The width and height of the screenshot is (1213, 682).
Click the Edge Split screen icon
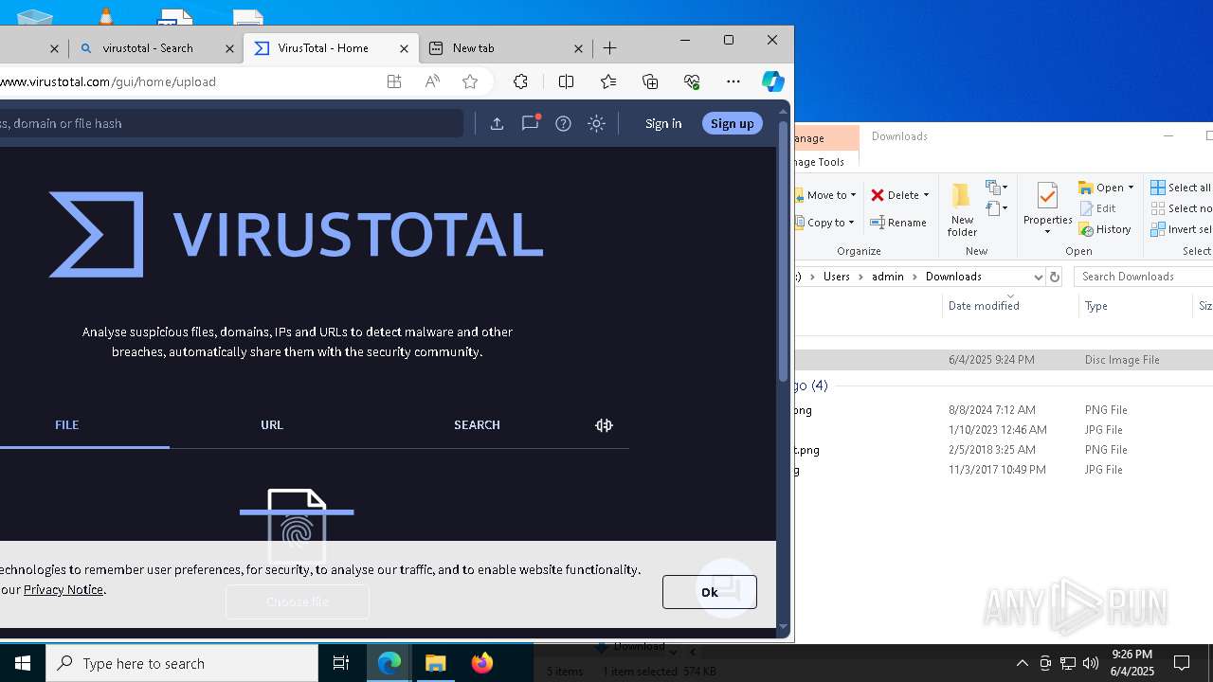[x=566, y=81]
